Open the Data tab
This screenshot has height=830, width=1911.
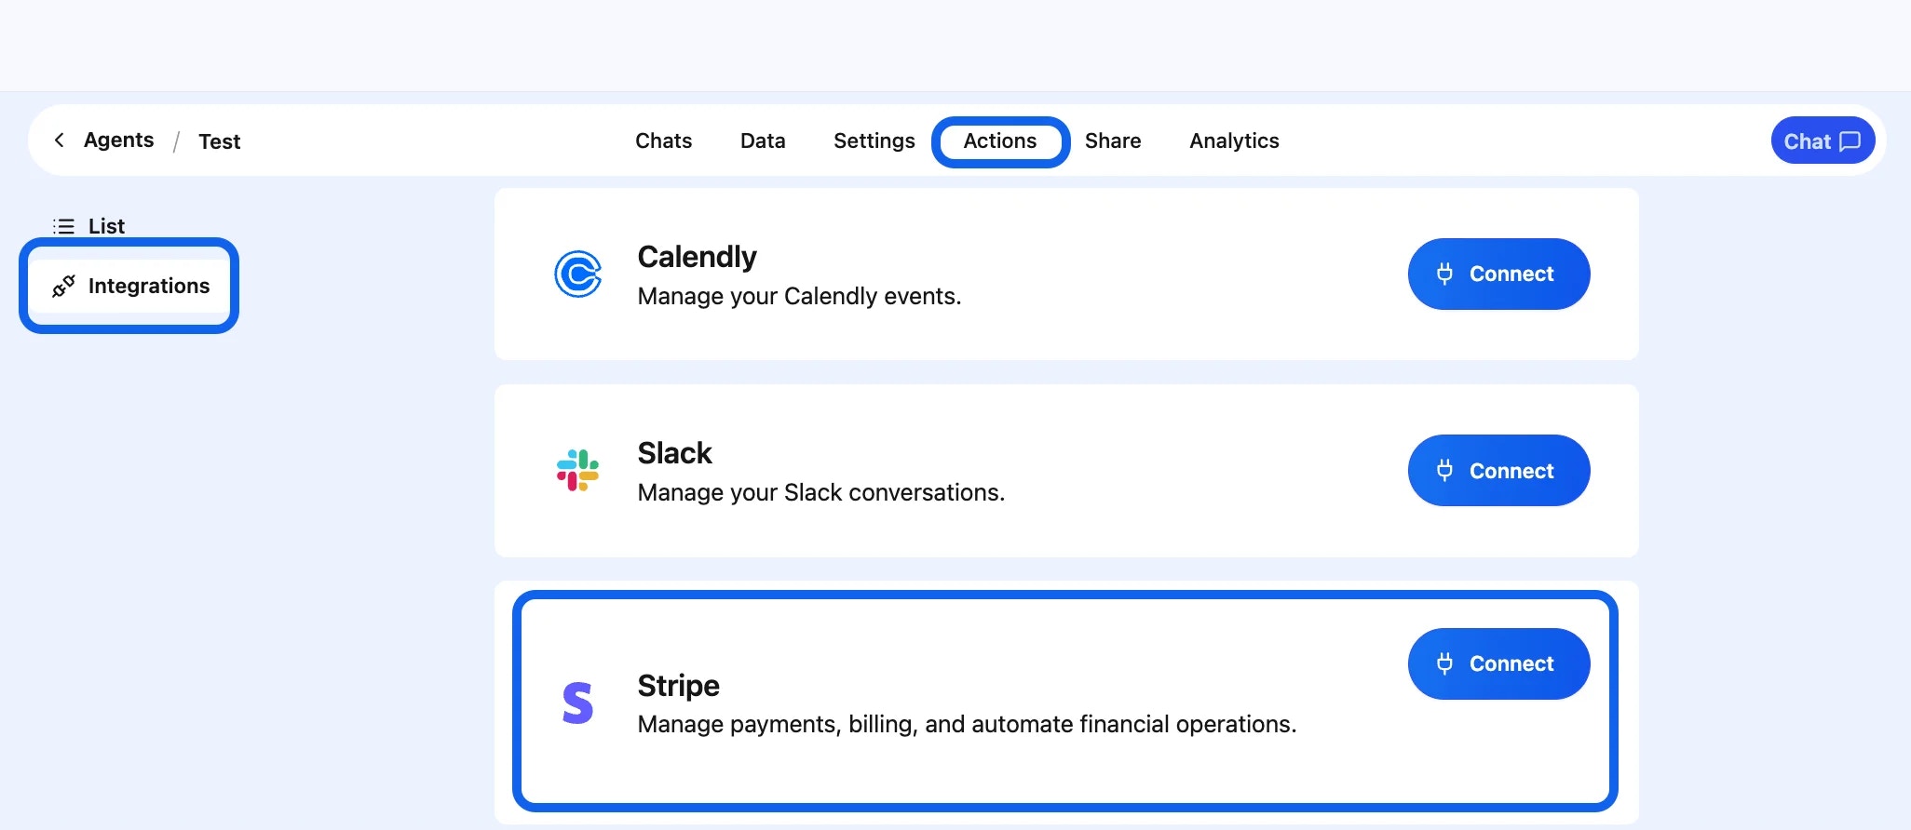tap(763, 141)
